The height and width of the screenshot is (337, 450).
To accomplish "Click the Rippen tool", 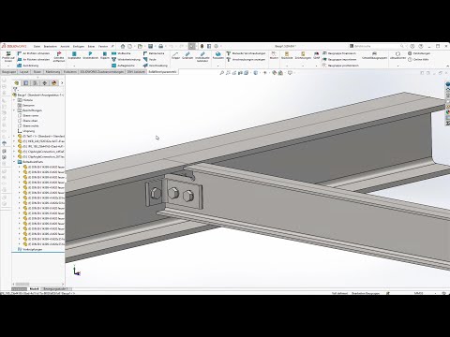I will 105,55.
